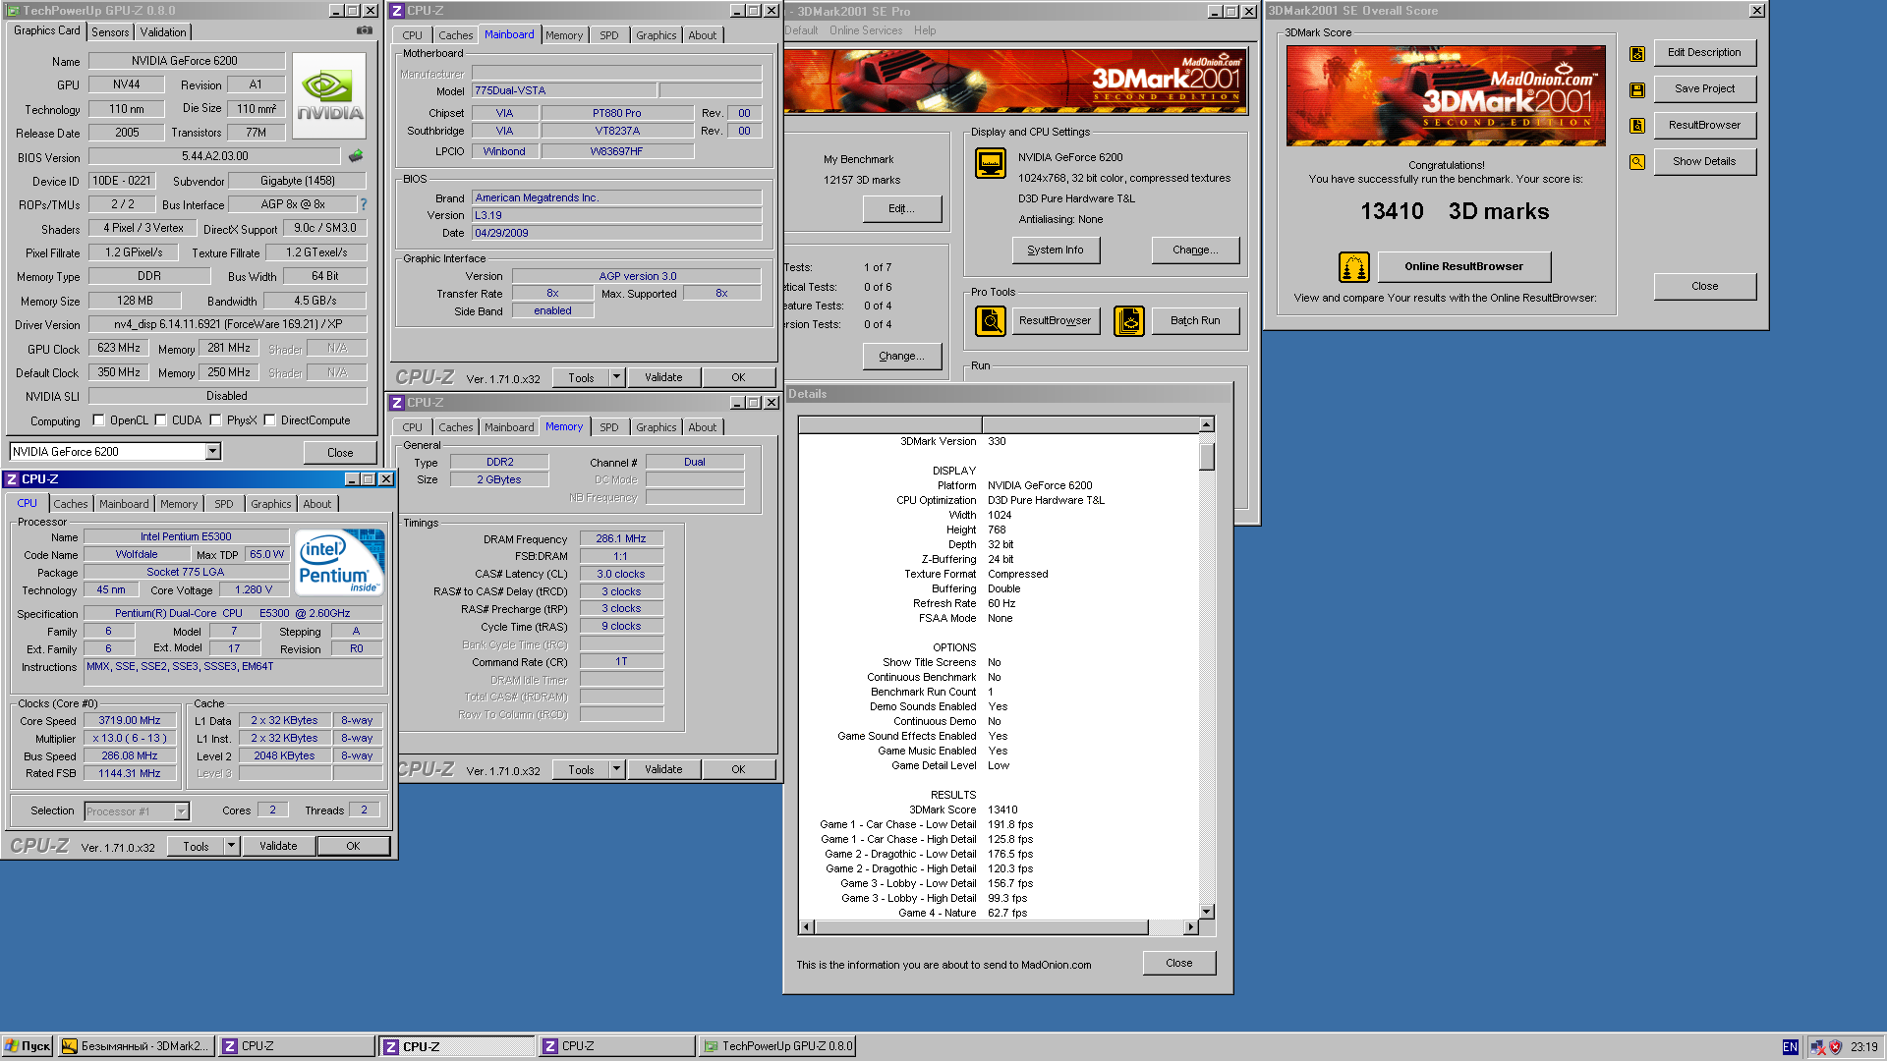Screen dimensions: 1887x1061
Task: Open the Help menu in 3DMark2001
Action: (925, 30)
